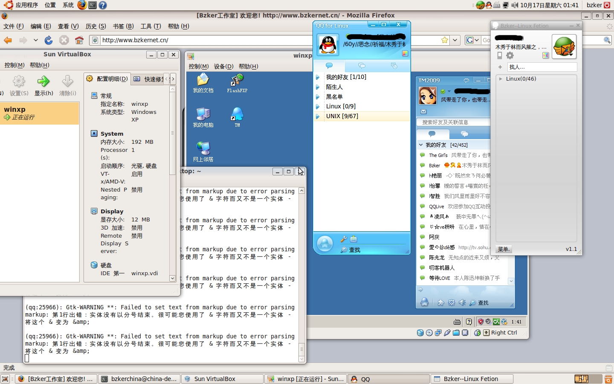The image size is (614, 384).
Task: Open 书签 (B) menu in Firefox
Action: 123,26
